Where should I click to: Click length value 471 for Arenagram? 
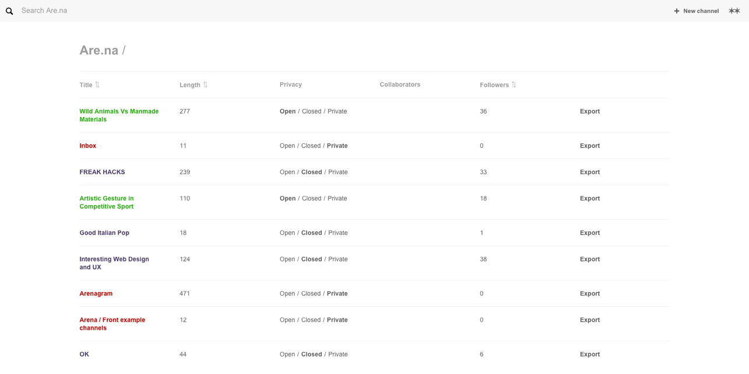[x=185, y=294]
